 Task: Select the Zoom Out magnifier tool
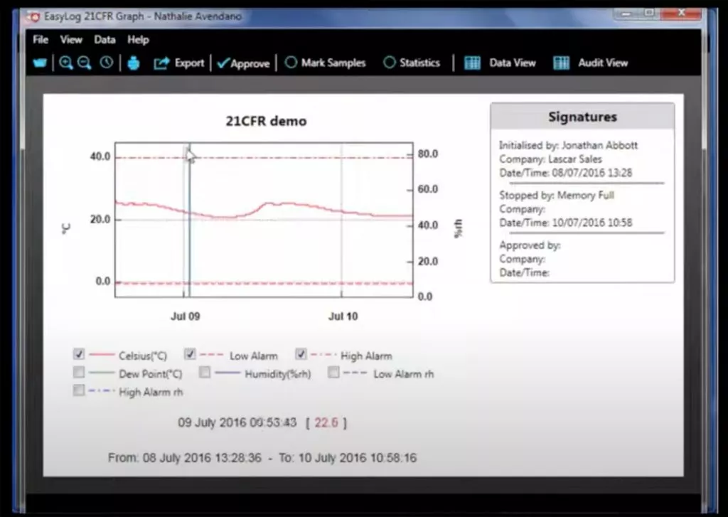point(84,63)
